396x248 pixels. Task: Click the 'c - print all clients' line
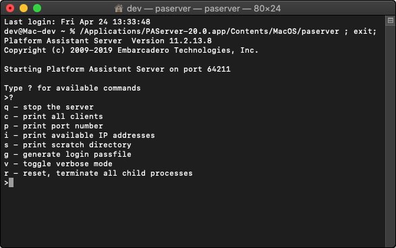[53, 116]
